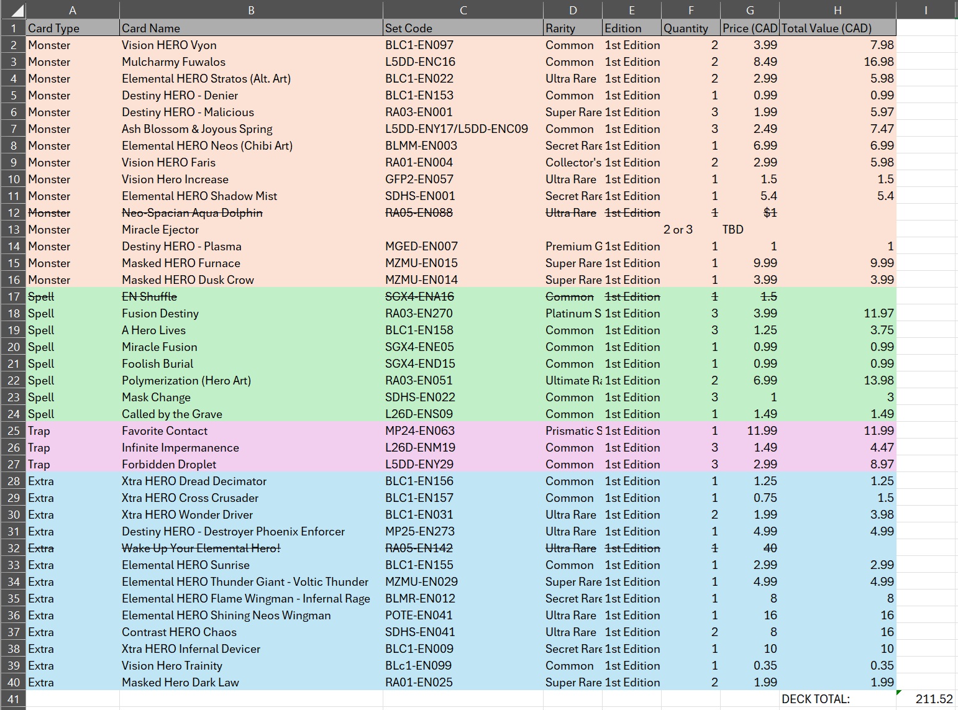
Task: Click the deck total value "211.52"
Action: [926, 699]
